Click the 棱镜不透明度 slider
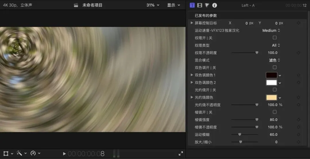Screen dimensions: 310x159 click(x=245, y=127)
